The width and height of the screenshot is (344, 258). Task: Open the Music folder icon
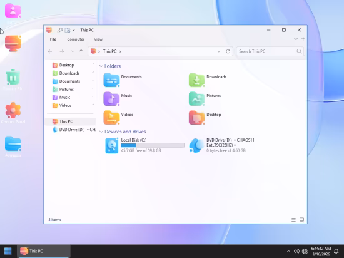pos(111,99)
